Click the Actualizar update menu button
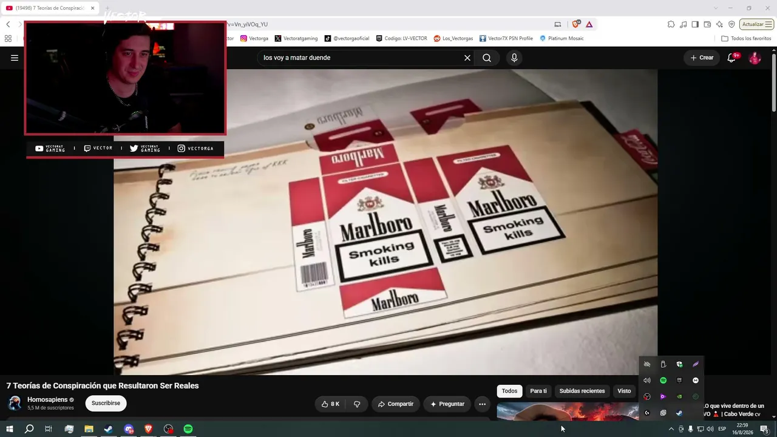777x437 pixels. 756,24
